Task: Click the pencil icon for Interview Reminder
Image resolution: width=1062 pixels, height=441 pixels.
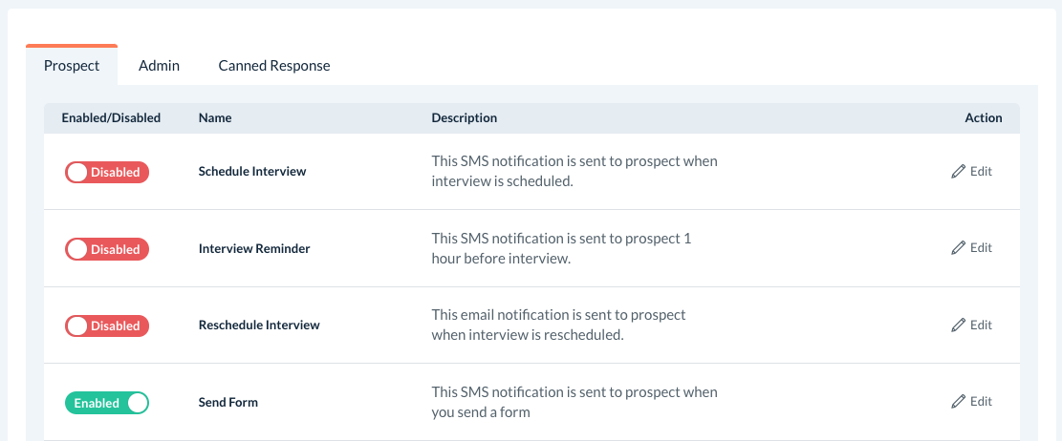Action: (x=959, y=248)
